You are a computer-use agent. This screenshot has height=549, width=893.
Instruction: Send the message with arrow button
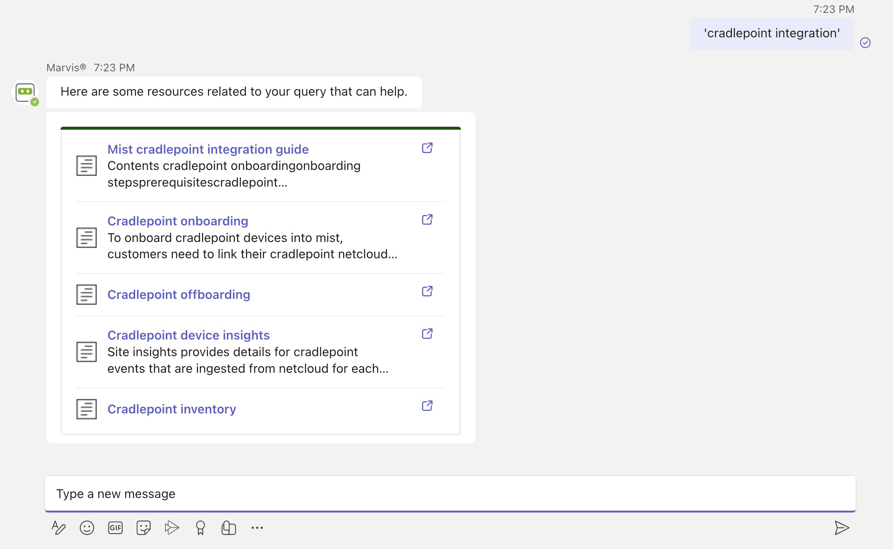coord(842,528)
